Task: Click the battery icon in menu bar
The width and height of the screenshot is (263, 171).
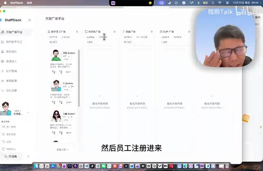Action: 206,3
